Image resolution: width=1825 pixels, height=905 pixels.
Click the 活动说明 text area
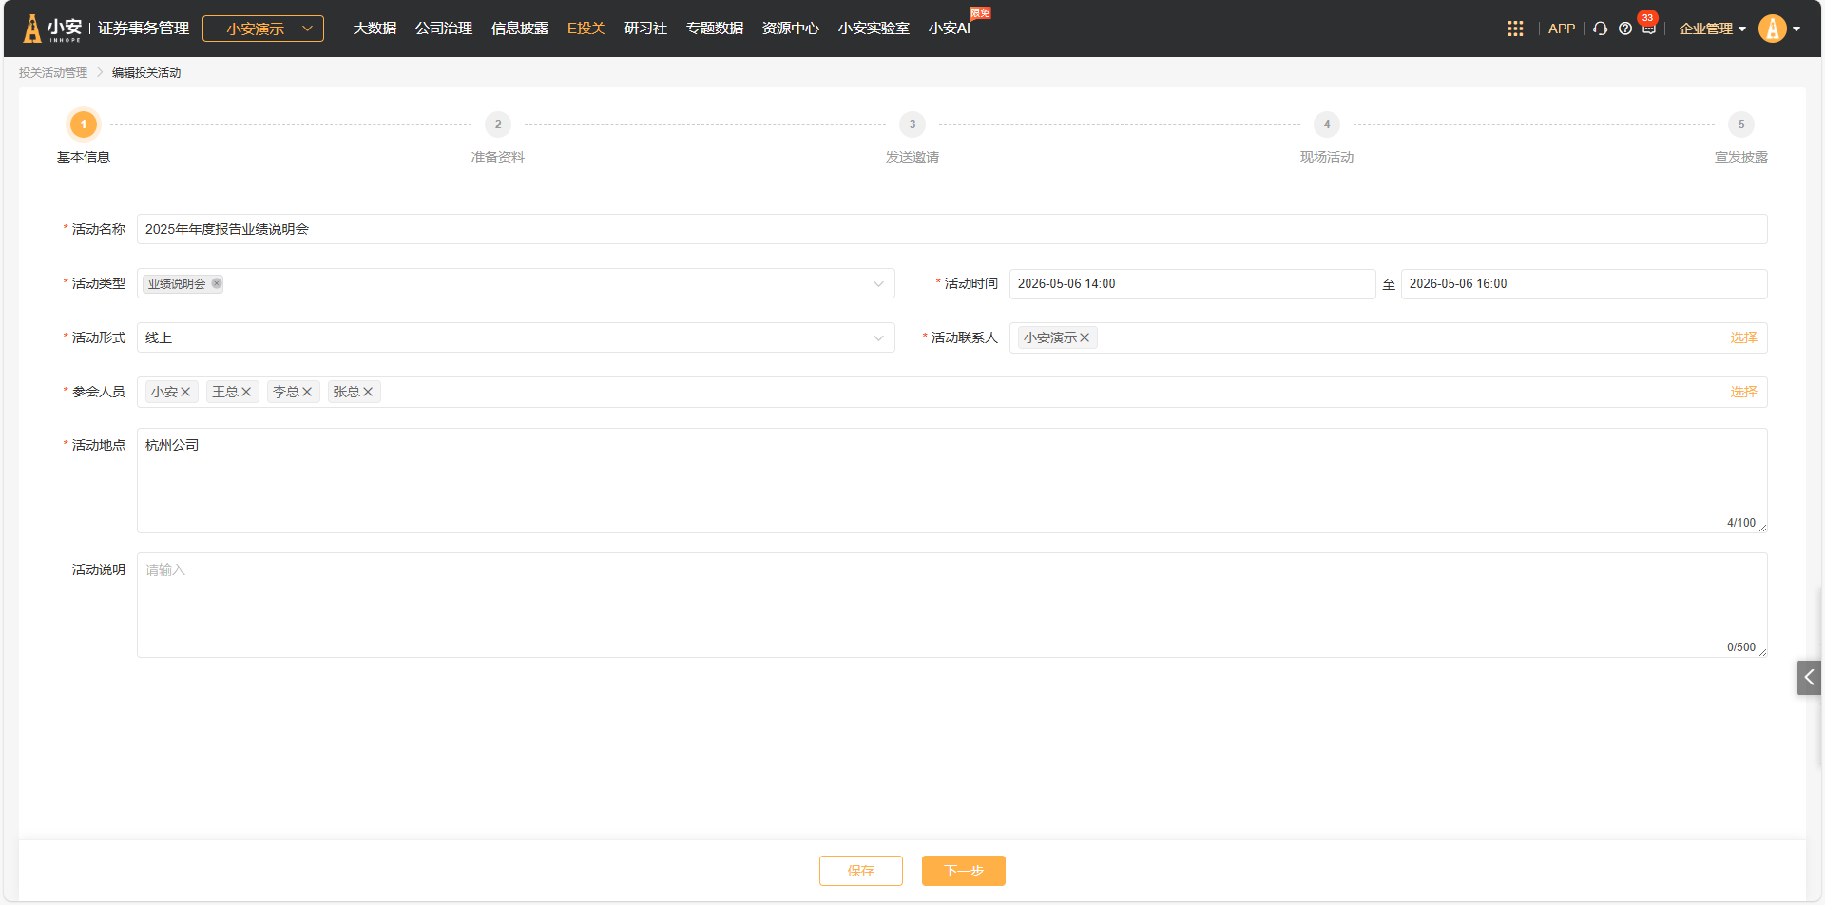(x=952, y=605)
